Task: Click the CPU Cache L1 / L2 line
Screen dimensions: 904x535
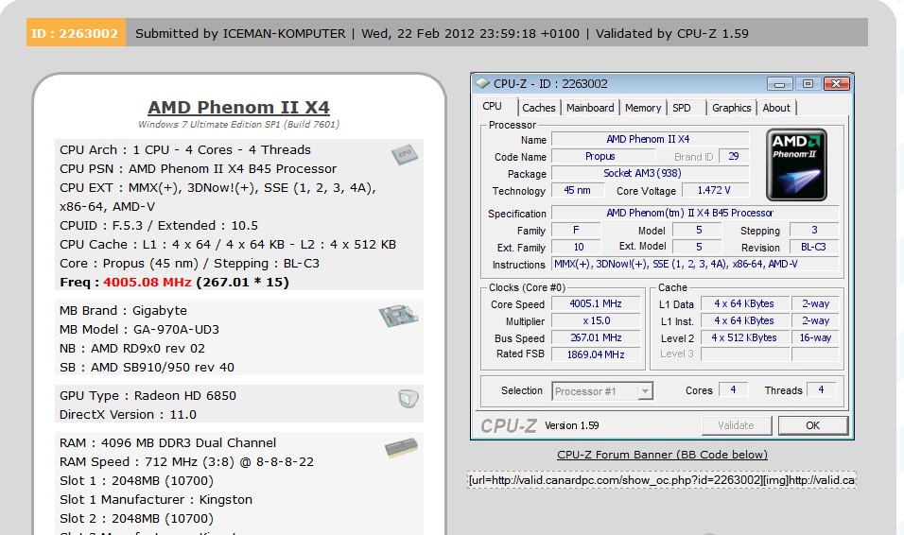Action: coord(228,245)
